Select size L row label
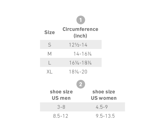165x136 pixels. (x=50, y=63)
